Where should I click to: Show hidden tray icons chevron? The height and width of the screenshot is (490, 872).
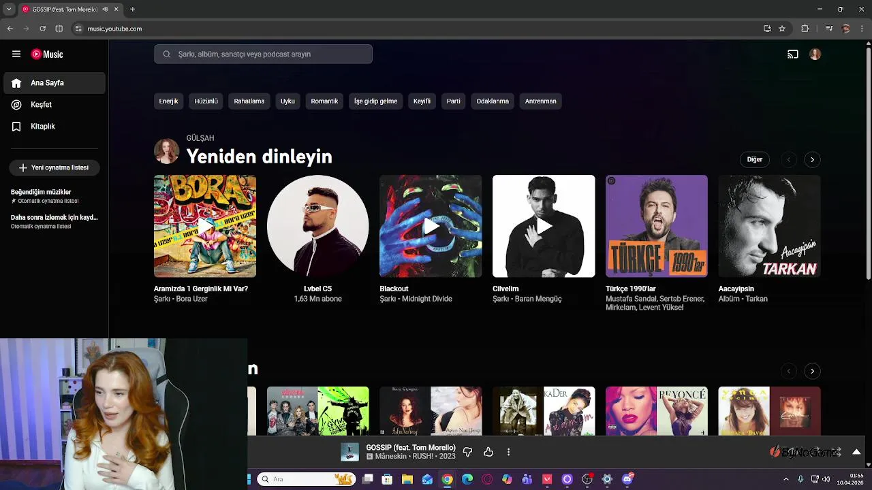(x=785, y=479)
